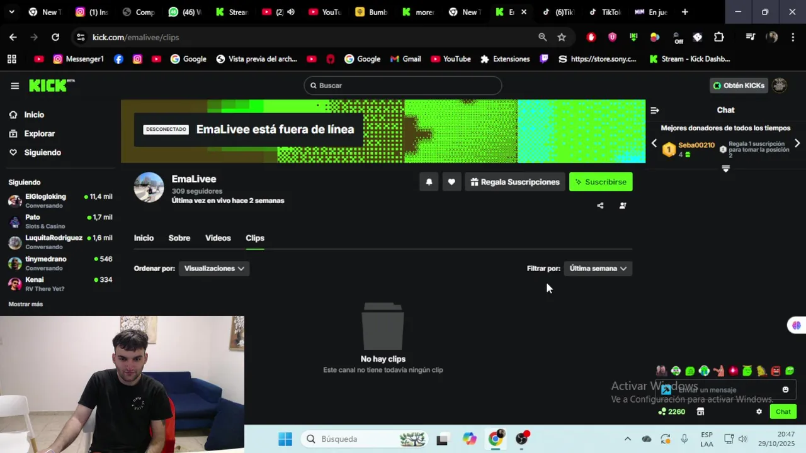Close the current Kick browser tab
Viewport: 806px width, 453px height.
(523, 12)
